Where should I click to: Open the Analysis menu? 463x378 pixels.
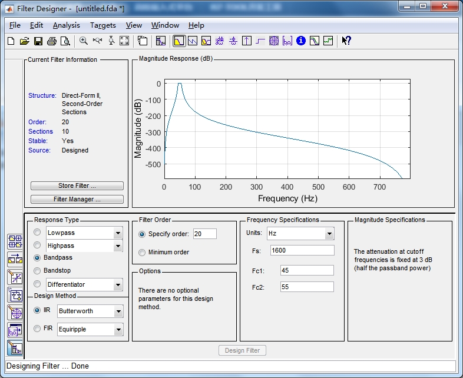pyautogui.click(x=66, y=25)
